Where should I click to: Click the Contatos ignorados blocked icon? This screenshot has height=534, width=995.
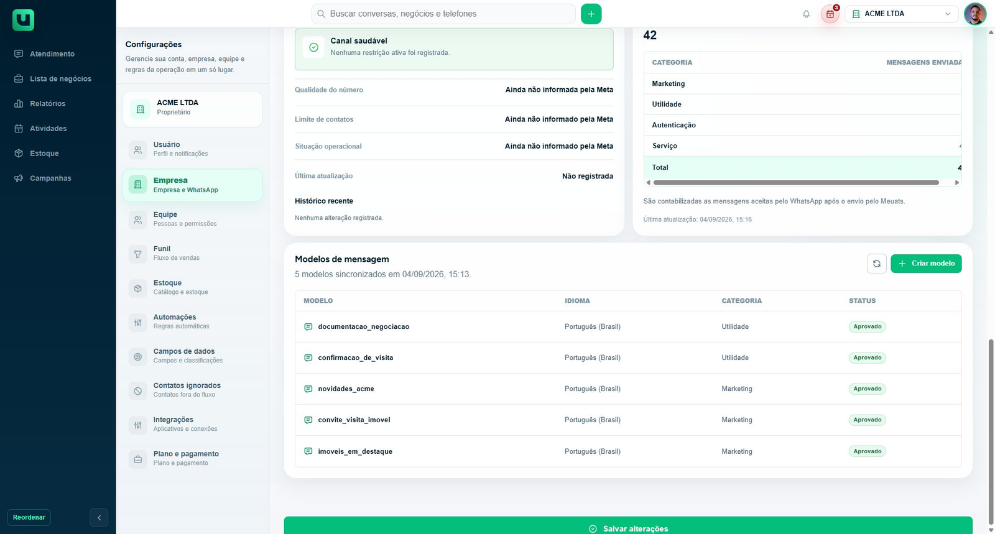tap(138, 391)
